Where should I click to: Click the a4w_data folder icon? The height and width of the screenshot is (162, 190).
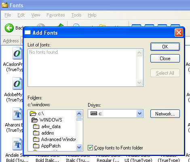(36, 126)
